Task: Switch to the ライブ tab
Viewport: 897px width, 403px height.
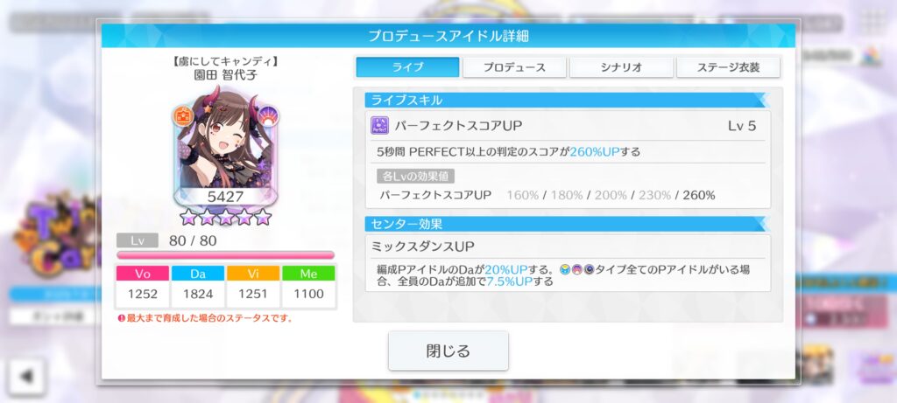Action: pyautogui.click(x=407, y=66)
